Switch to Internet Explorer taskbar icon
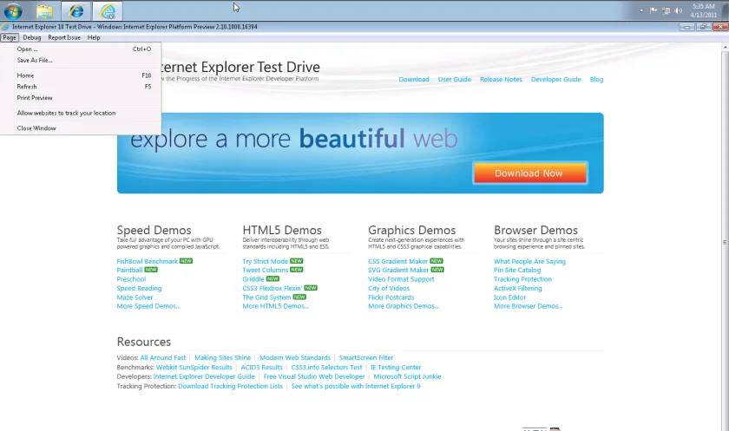This screenshot has width=729, height=431. click(76, 10)
